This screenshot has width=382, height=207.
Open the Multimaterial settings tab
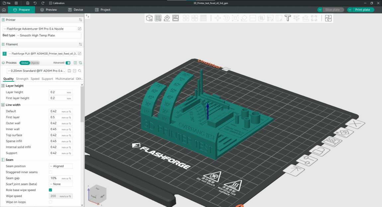click(x=64, y=79)
